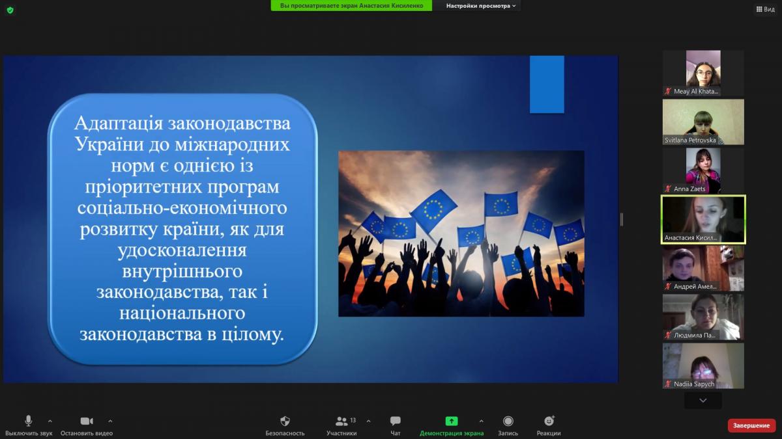The height and width of the screenshot is (439, 782).
Task: Open the Чат chat panel
Action: point(396,425)
